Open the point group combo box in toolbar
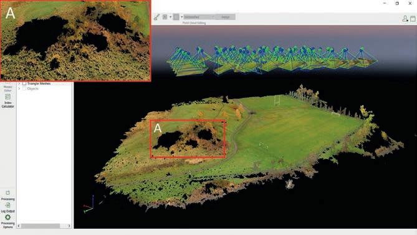This screenshot has width=417, height=235. [x=199, y=17]
